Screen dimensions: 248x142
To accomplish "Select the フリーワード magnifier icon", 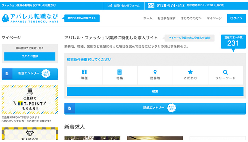I will click(x=225, y=72).
